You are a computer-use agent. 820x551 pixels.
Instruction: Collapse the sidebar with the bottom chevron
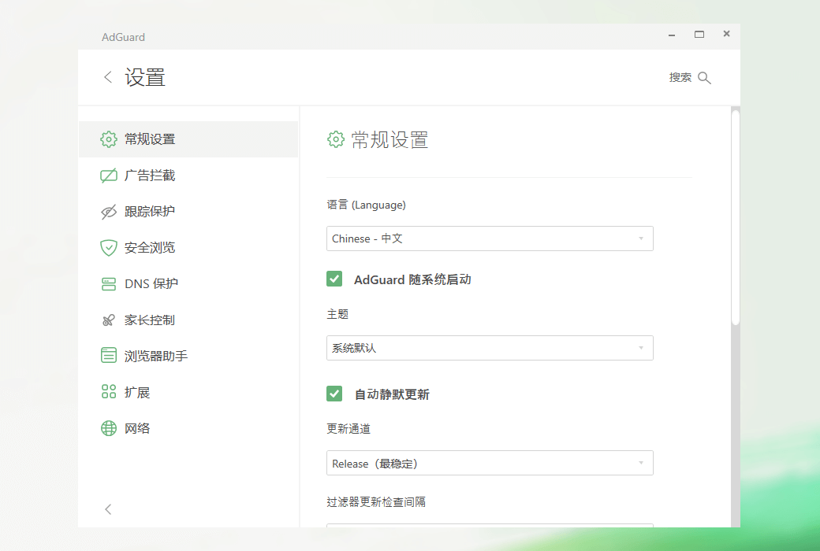(108, 509)
